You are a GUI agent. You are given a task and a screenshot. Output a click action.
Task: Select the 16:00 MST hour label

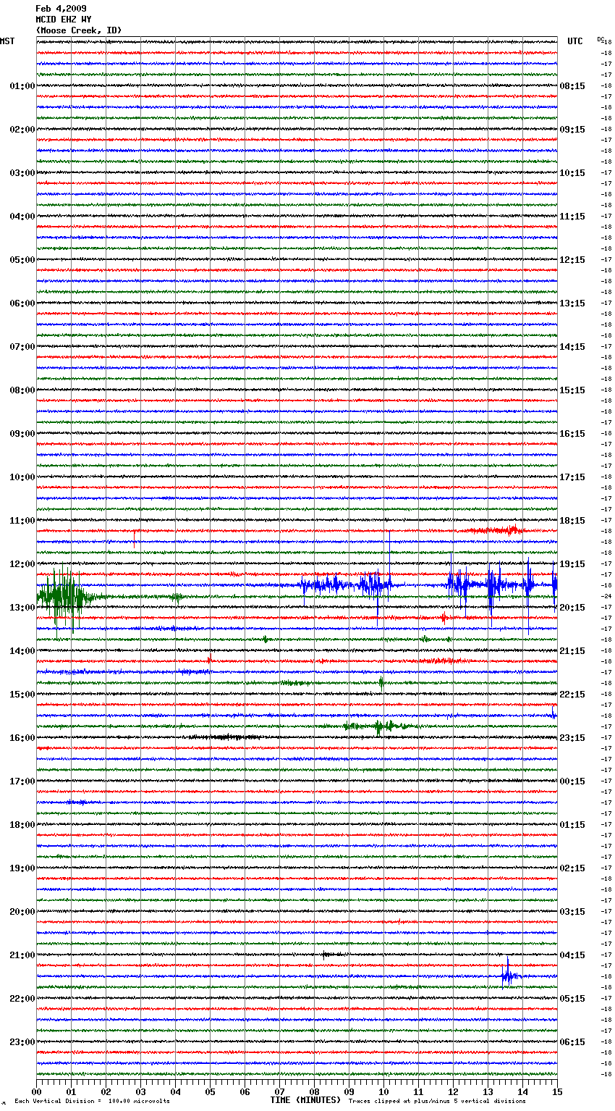pyautogui.click(x=22, y=738)
